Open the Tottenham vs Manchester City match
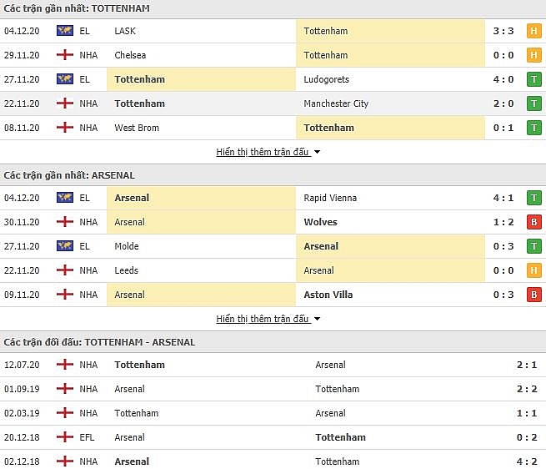Viewport: 546px width, 469px height. tap(273, 103)
